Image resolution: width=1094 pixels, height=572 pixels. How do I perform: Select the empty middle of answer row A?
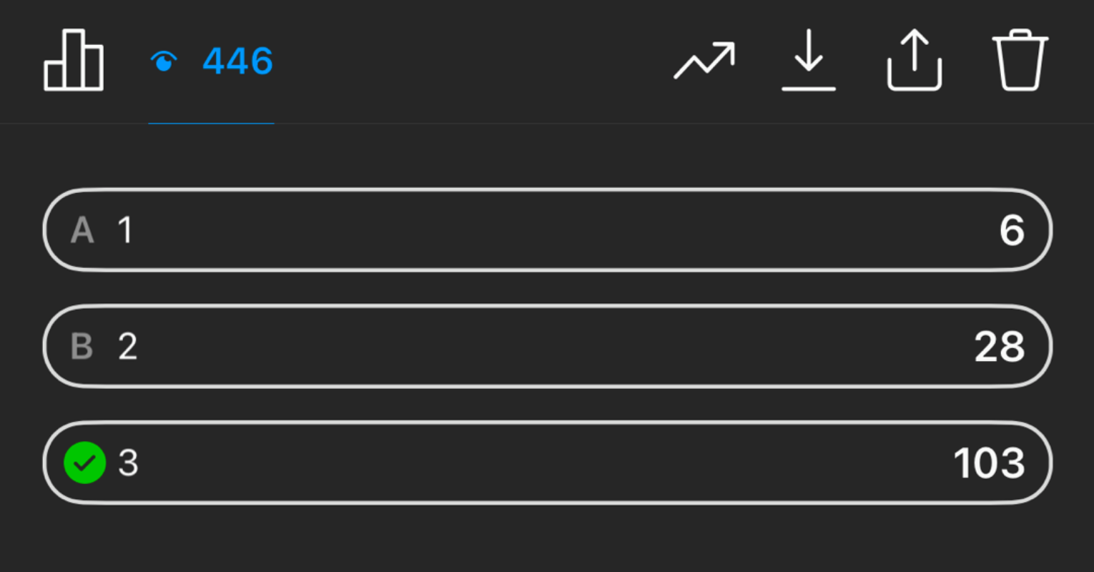547,230
